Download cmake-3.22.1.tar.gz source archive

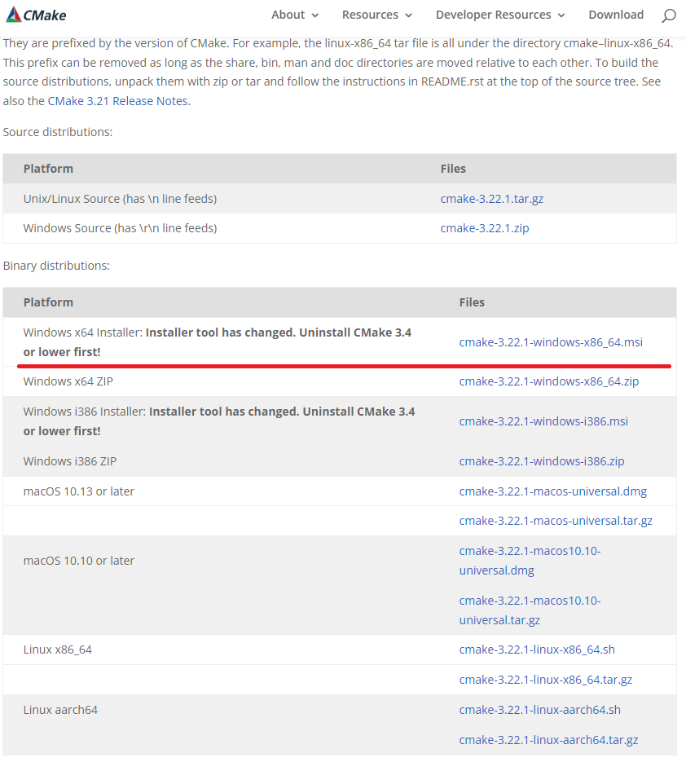click(x=491, y=199)
